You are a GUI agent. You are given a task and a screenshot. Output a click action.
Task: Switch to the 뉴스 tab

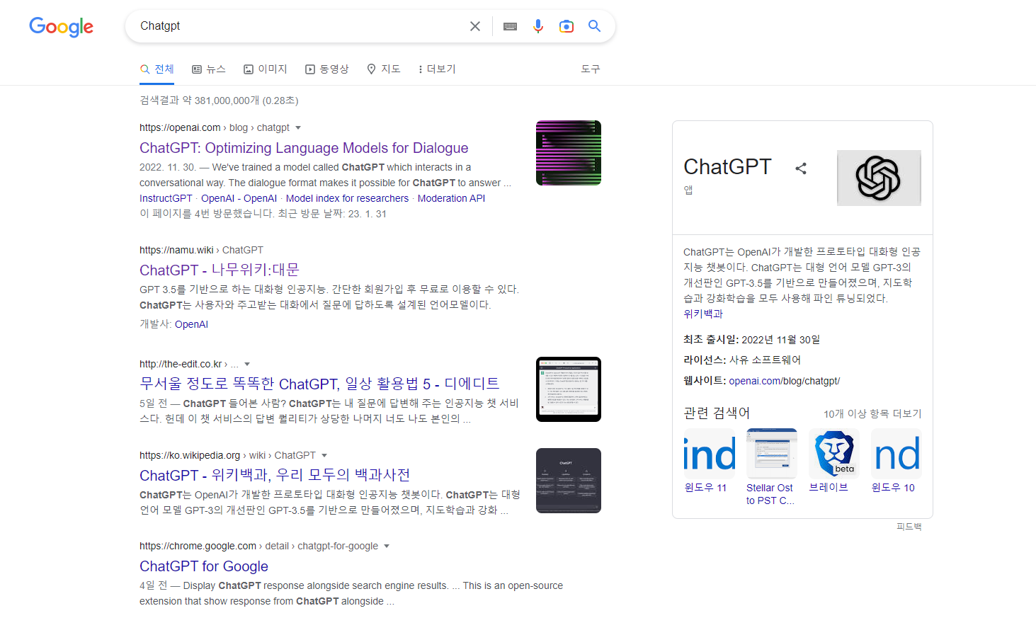tap(209, 69)
